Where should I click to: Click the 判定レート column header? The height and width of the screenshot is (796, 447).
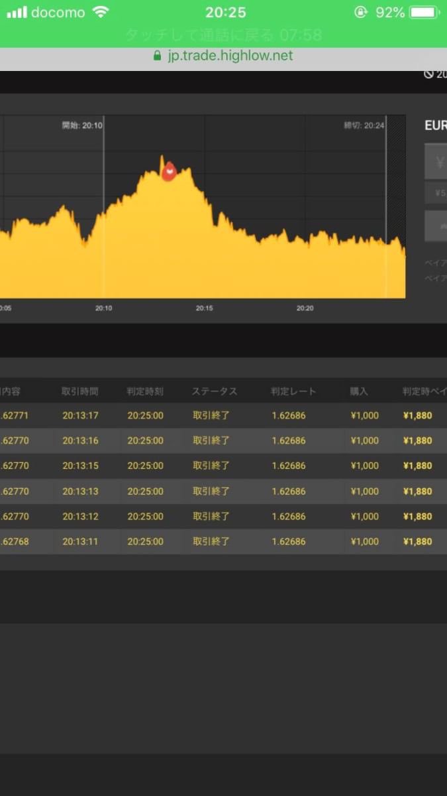[294, 391]
